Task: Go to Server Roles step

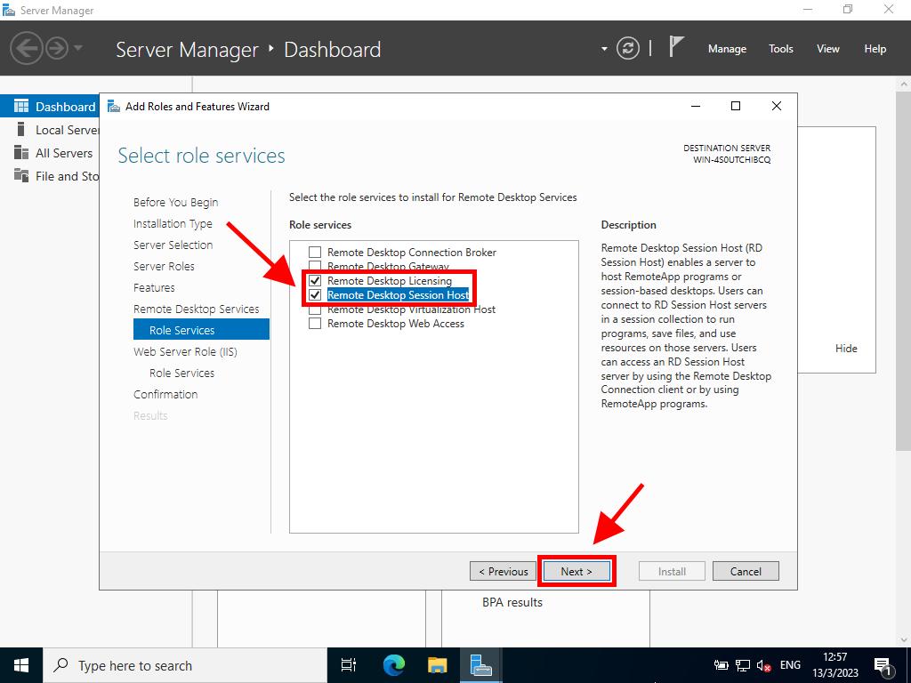Action: click(164, 267)
